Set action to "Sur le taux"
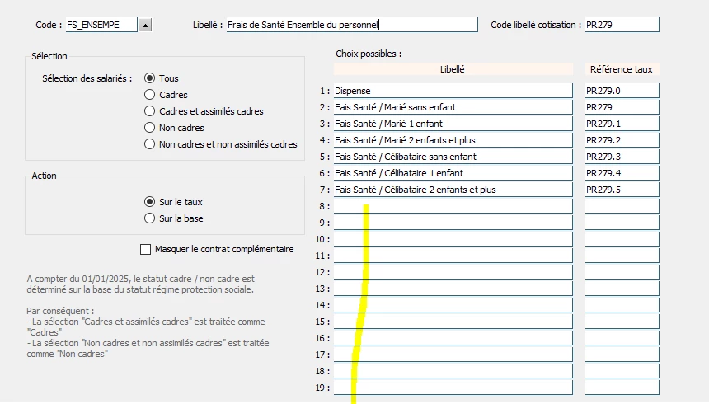 pos(149,202)
